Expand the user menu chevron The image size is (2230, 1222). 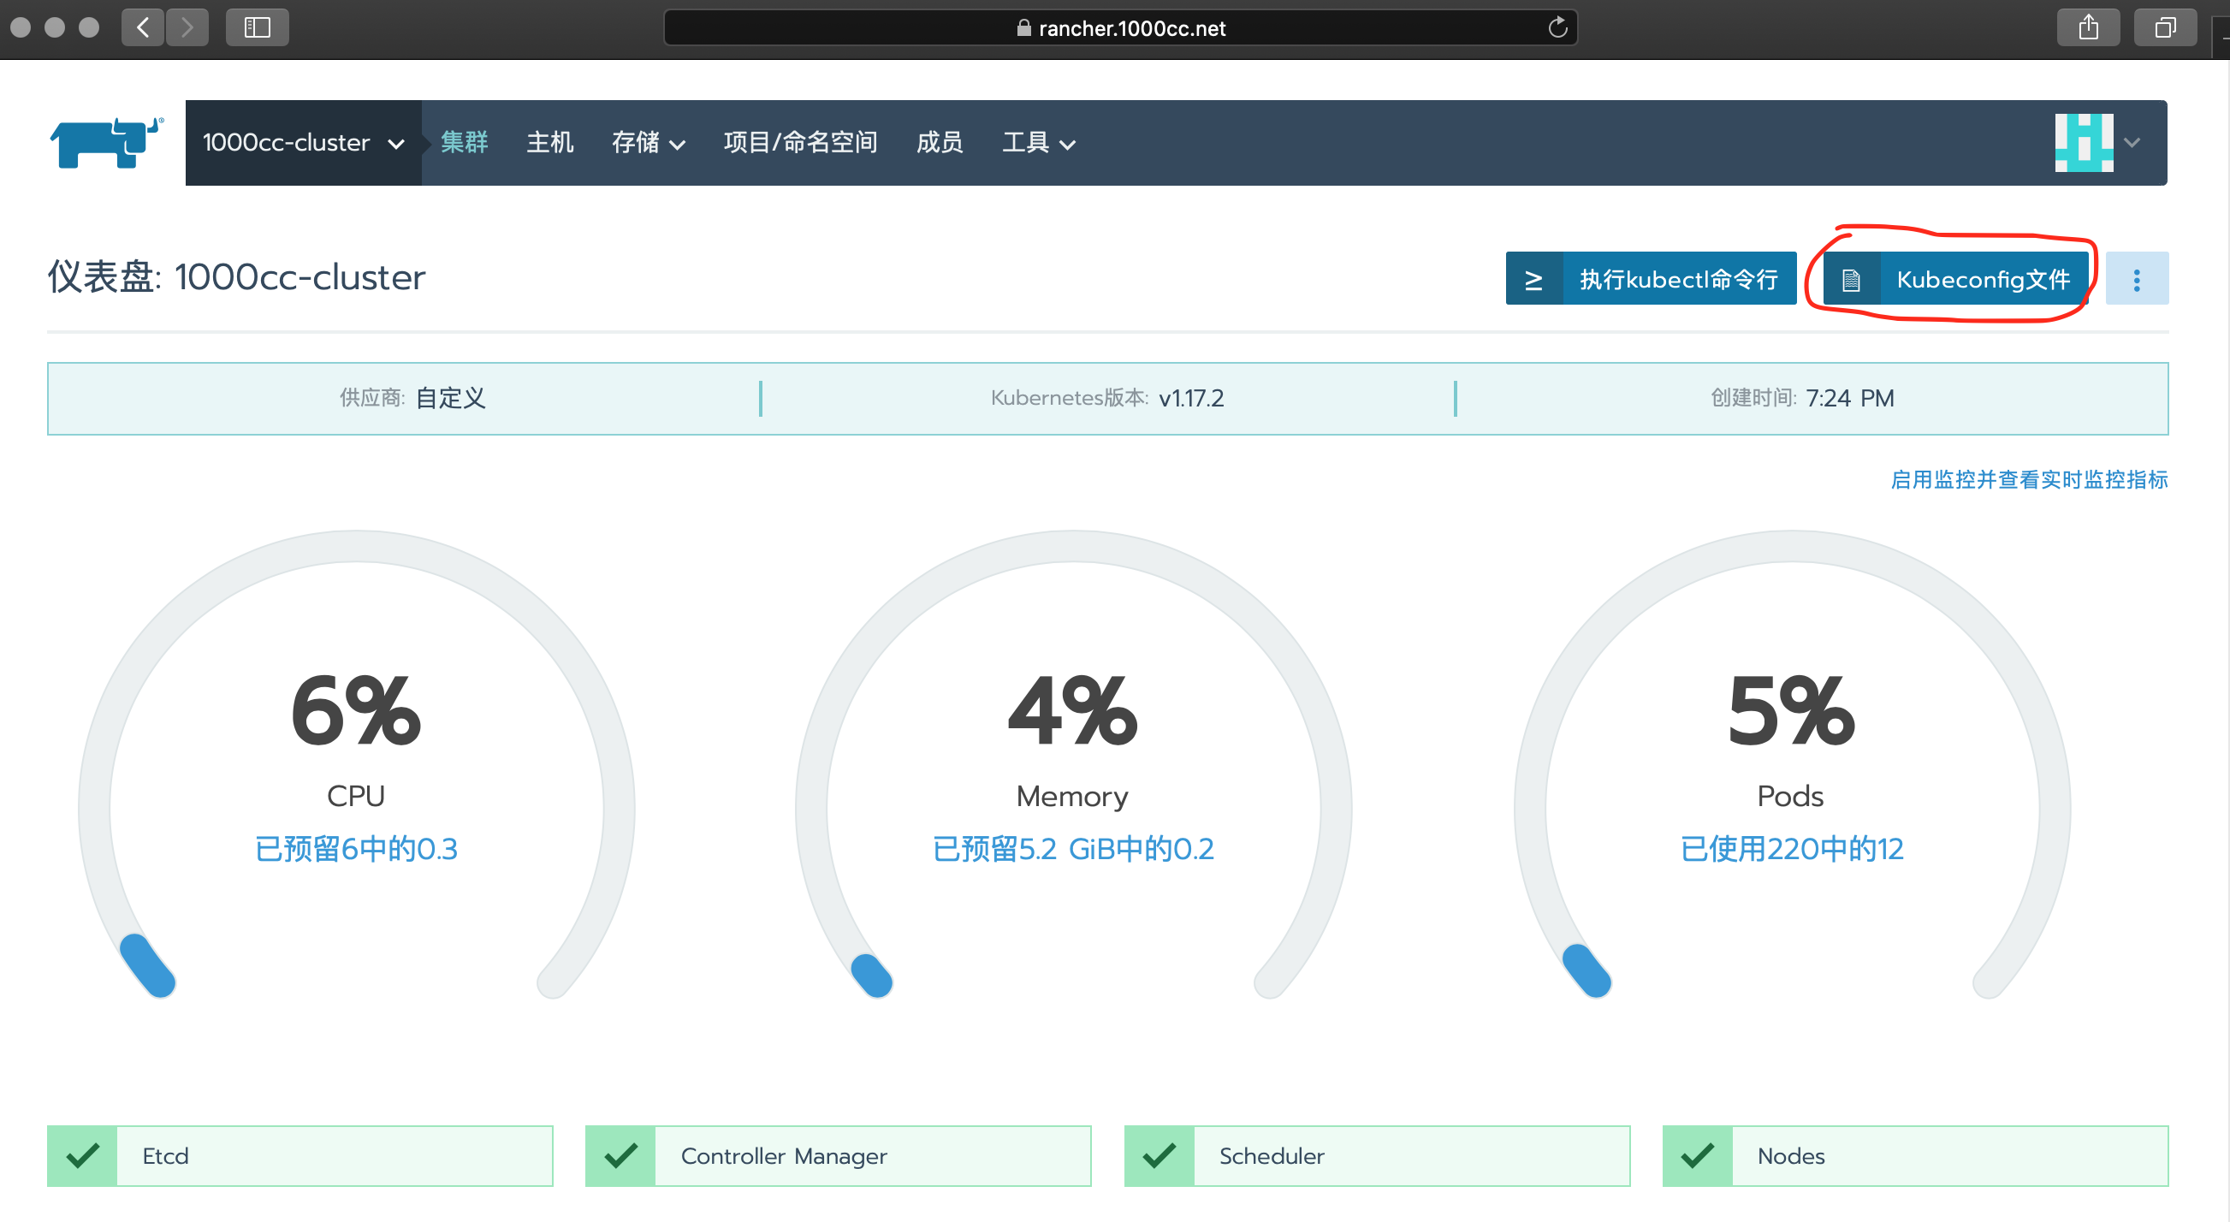click(x=2132, y=144)
